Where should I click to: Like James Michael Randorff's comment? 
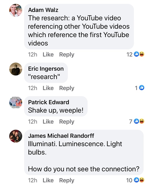click(x=48, y=180)
